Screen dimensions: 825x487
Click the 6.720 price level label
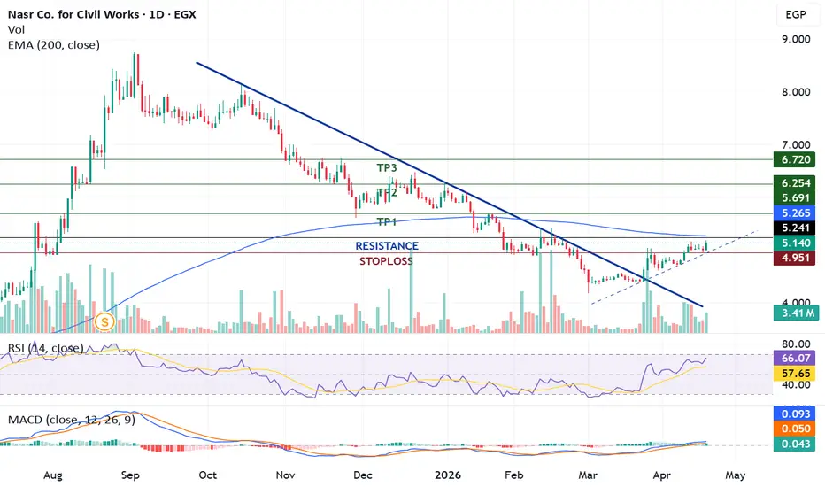tap(795, 159)
